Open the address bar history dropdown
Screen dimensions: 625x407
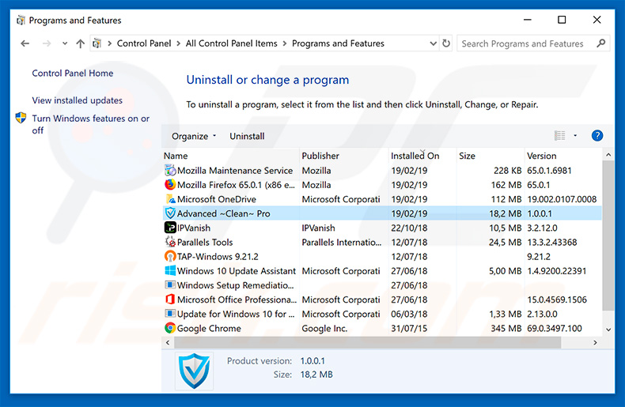tap(433, 43)
